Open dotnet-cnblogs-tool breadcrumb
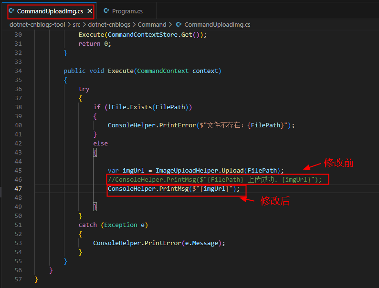Screen dimensions: 379x288 coord(37,25)
